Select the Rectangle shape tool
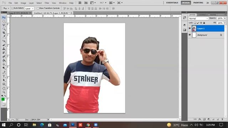The width and height of the screenshot is (228, 128). (4, 84)
